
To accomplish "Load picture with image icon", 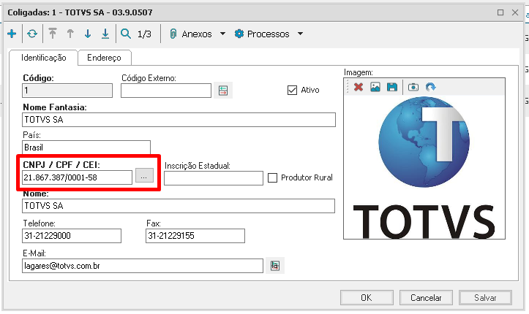I will [x=375, y=87].
